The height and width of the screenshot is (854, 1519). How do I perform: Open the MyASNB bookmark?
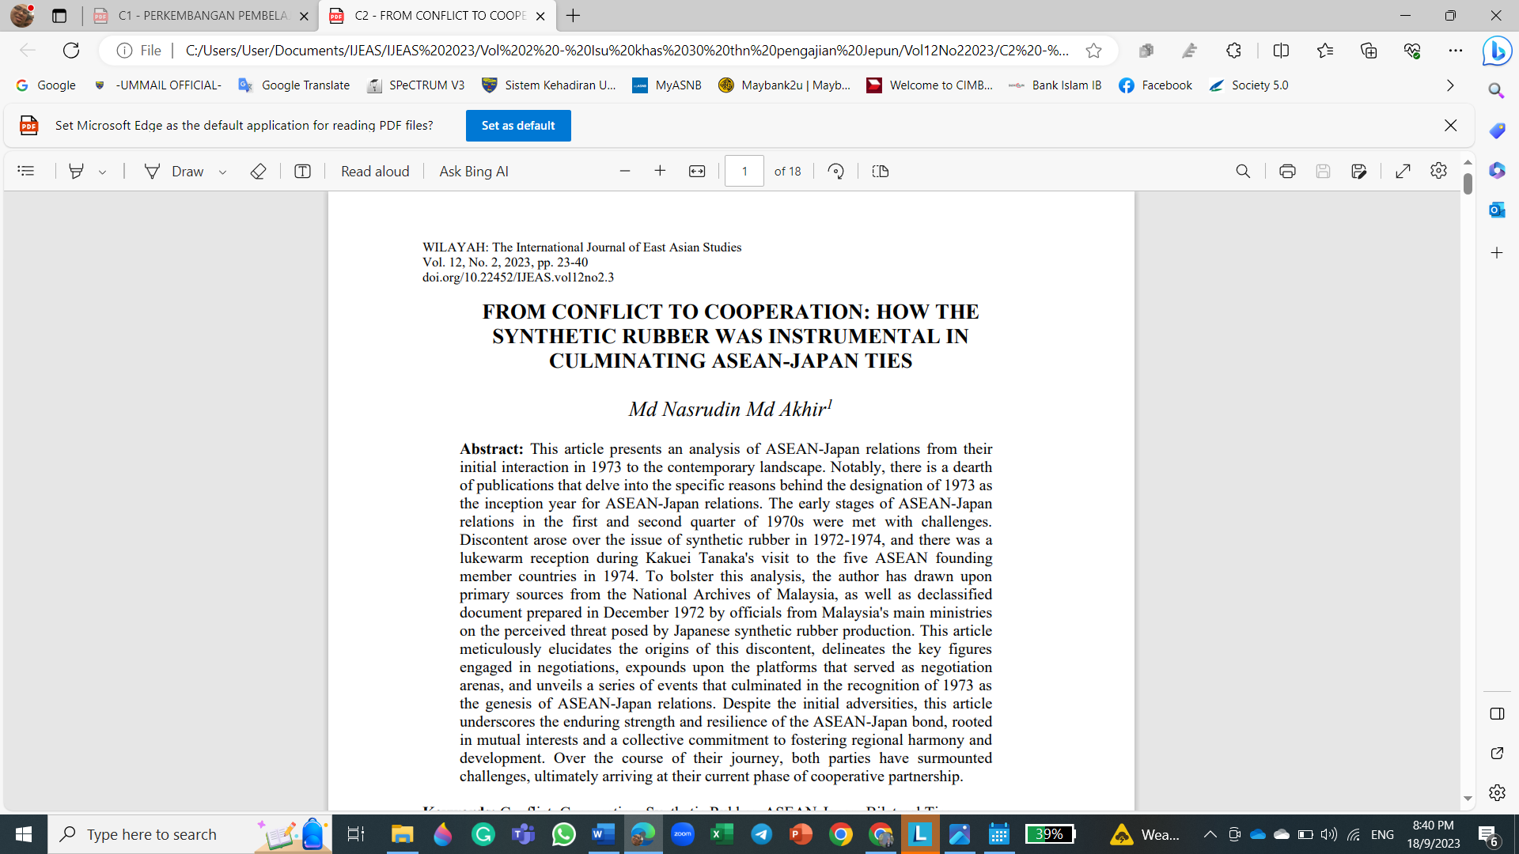[667, 85]
